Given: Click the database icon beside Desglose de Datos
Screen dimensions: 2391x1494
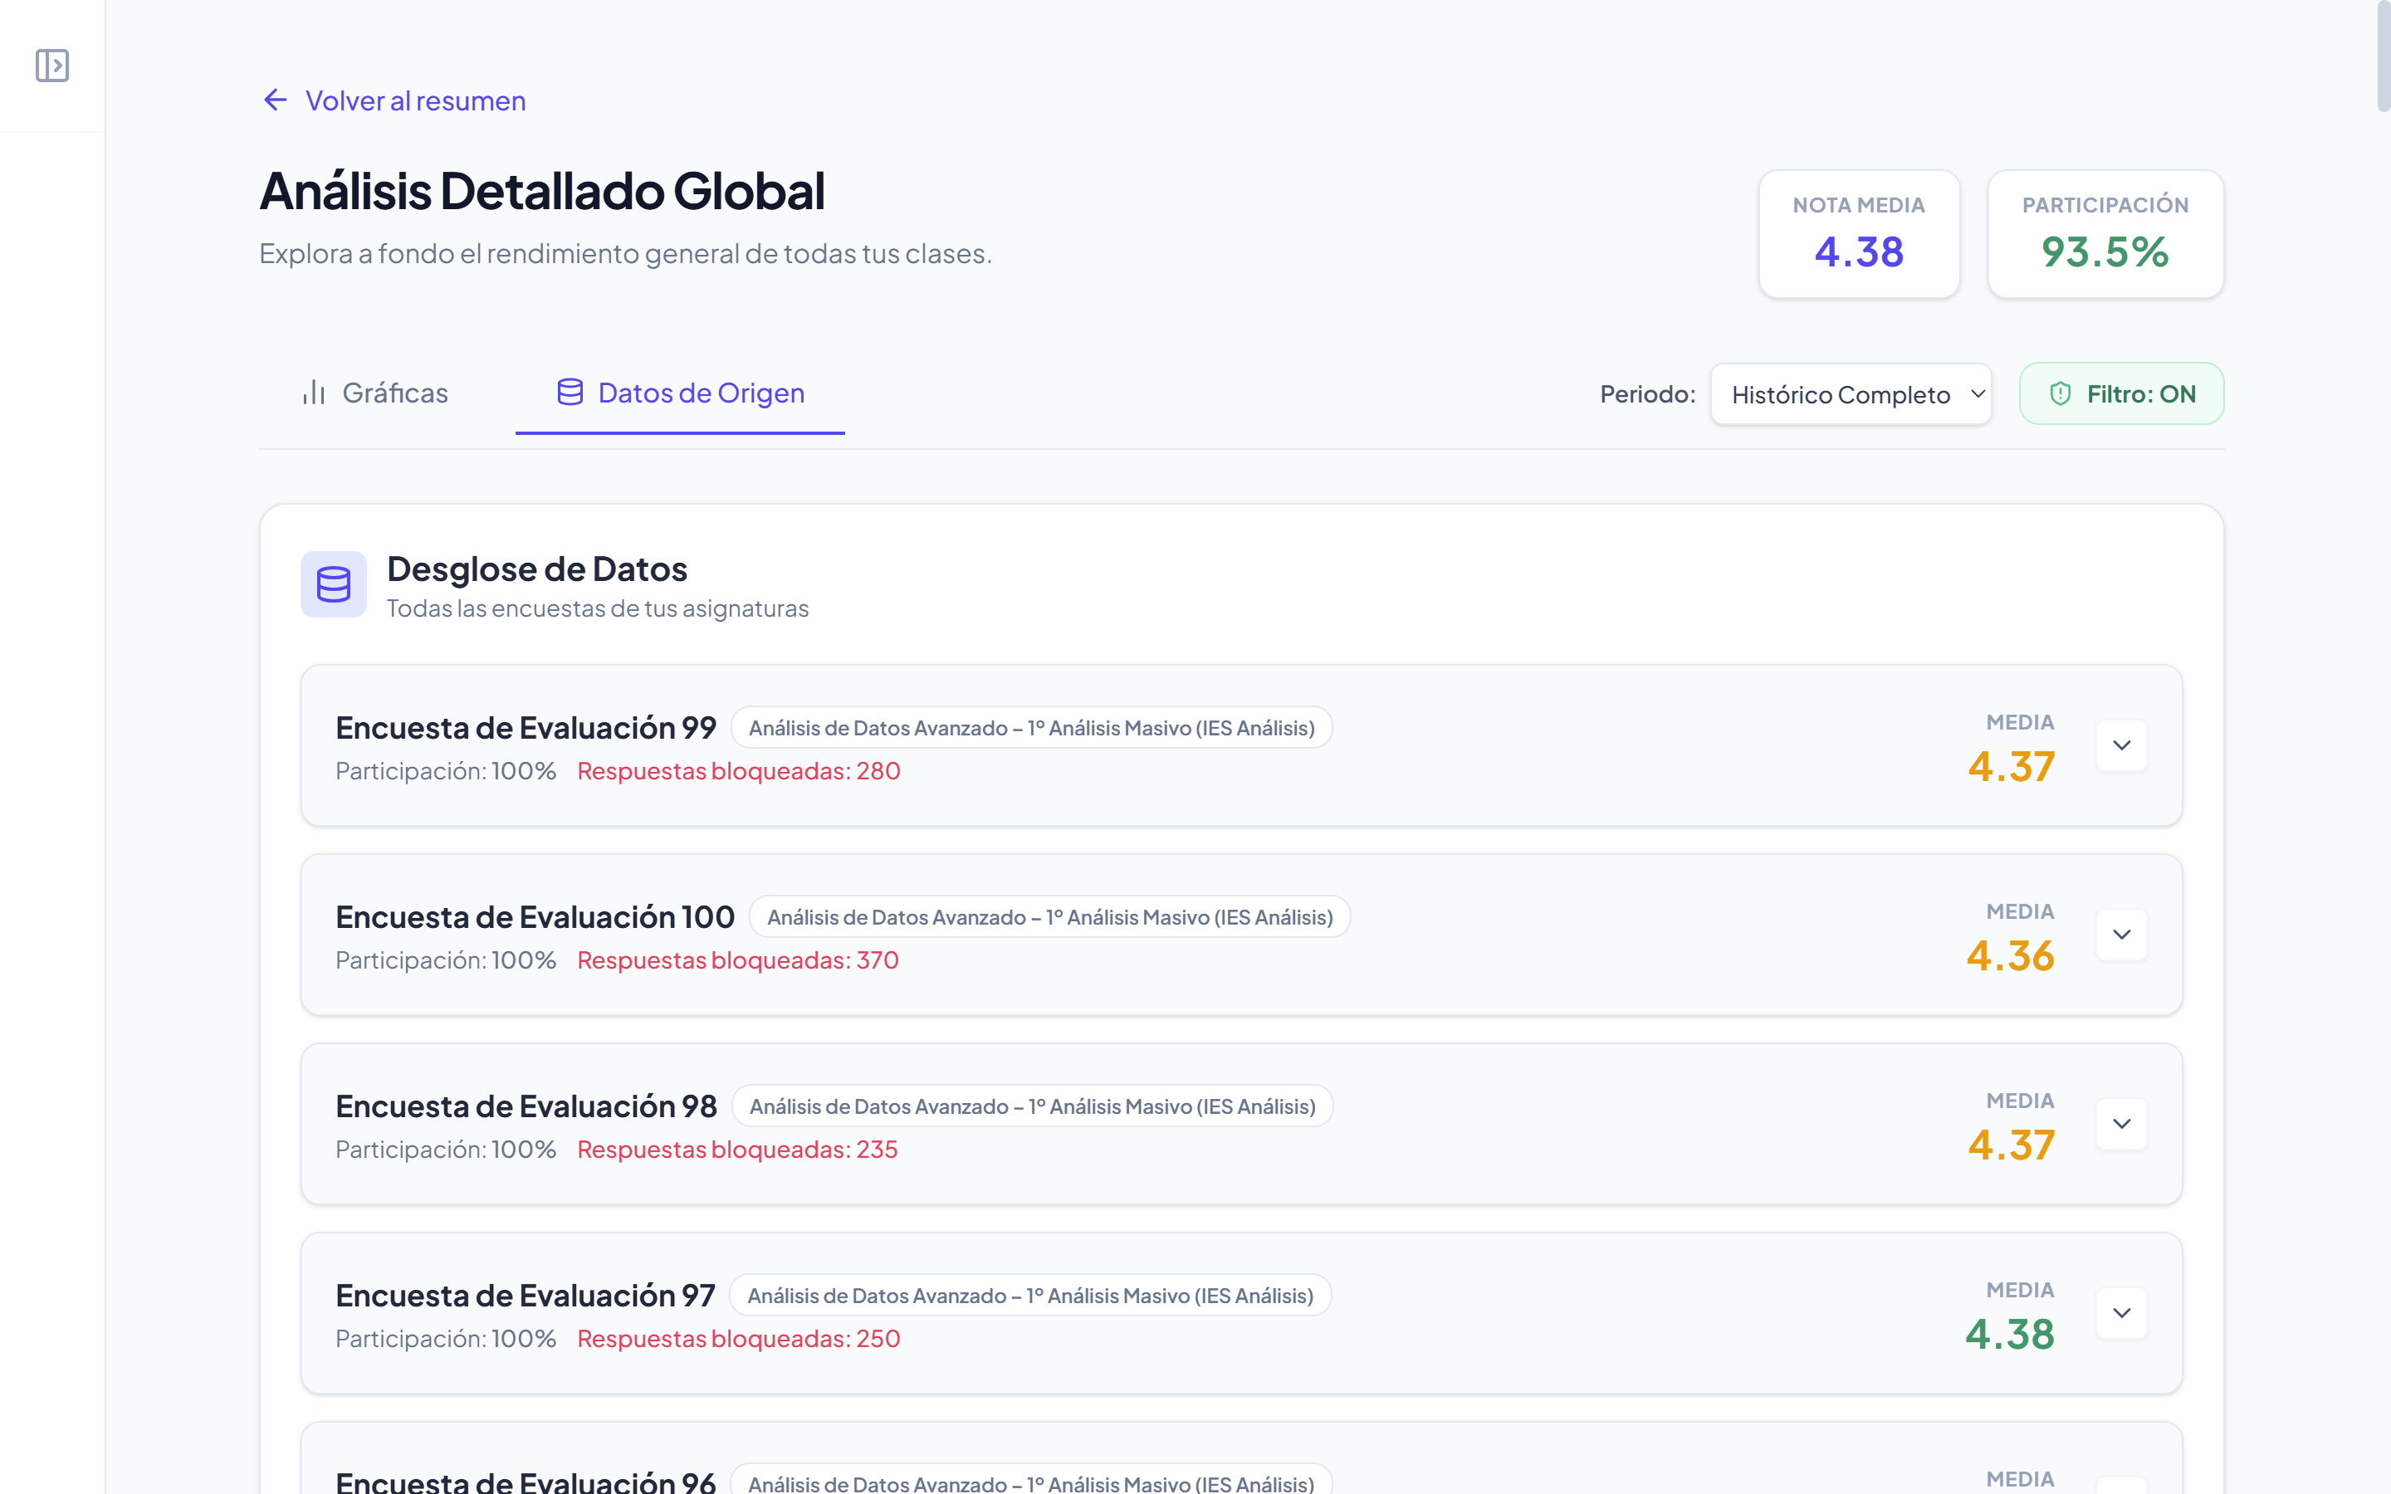Looking at the screenshot, I should click(x=334, y=584).
